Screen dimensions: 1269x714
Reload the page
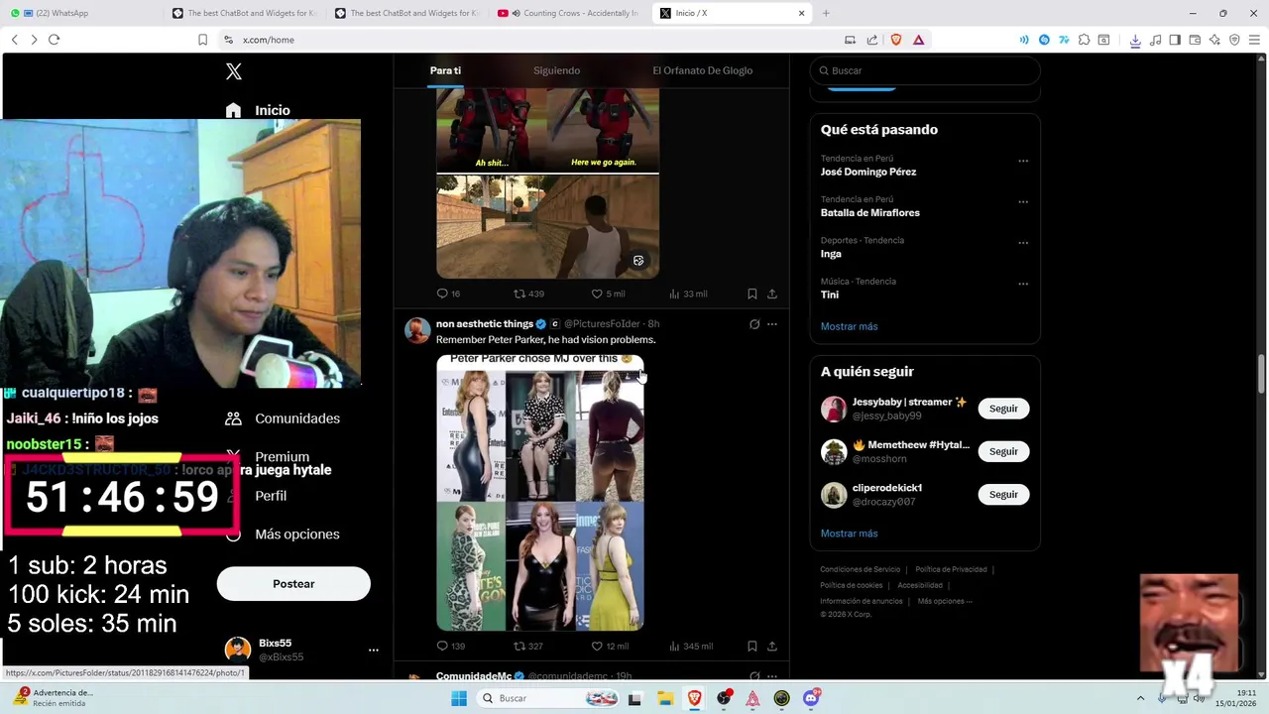54,40
